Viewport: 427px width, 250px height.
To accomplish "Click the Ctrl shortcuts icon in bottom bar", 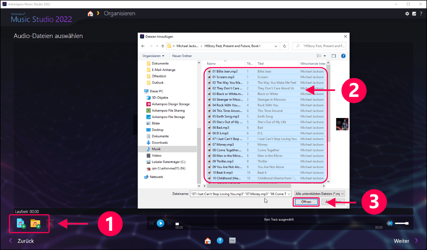I will tap(233, 240).
